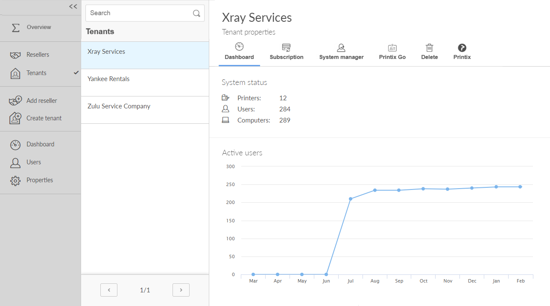The image size is (550, 306).
Task: Click the Users person icon in sidebar
Action: (15, 163)
